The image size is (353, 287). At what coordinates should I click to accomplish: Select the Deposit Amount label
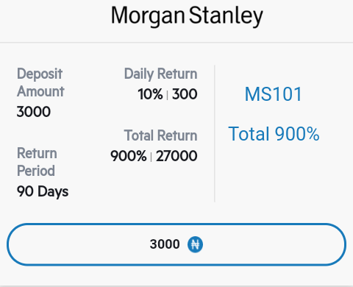[x=40, y=82]
